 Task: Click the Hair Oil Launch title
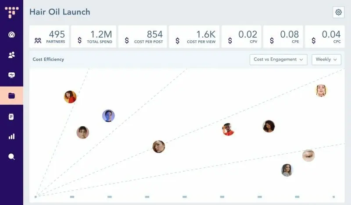click(x=60, y=12)
